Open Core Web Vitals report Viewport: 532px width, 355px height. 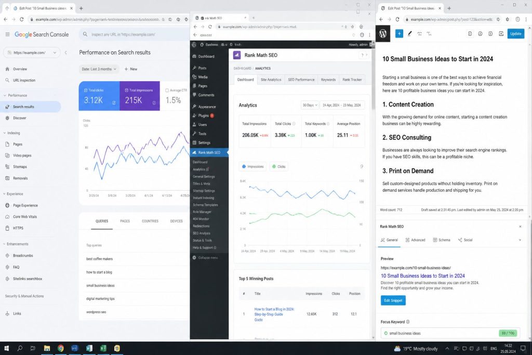point(25,217)
